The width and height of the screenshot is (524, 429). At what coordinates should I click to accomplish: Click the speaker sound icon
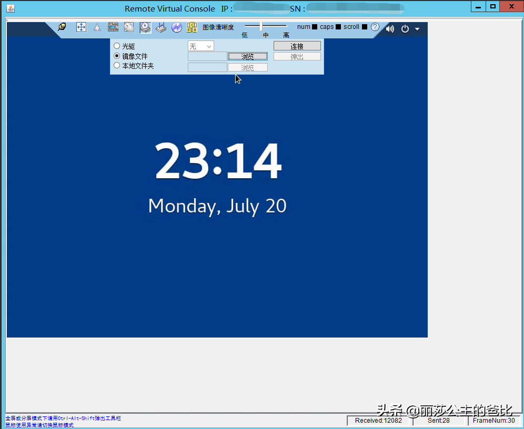[390, 29]
